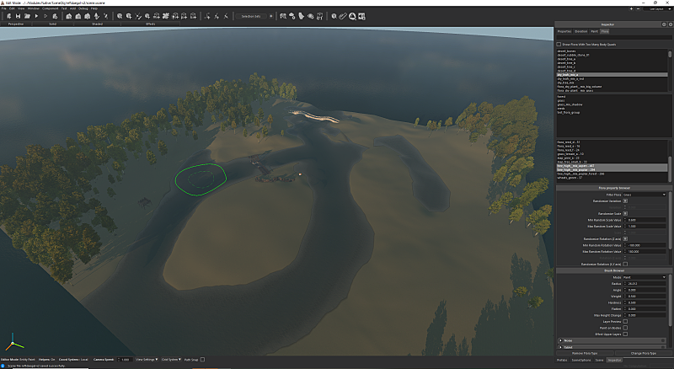Switch to the Scene bottom tab

(x=599, y=361)
